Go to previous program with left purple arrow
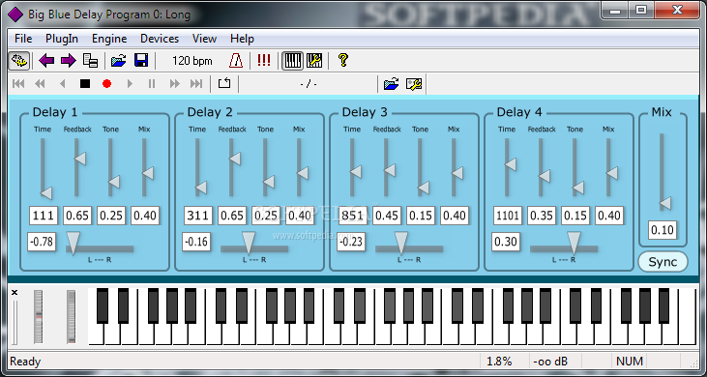 click(x=46, y=60)
